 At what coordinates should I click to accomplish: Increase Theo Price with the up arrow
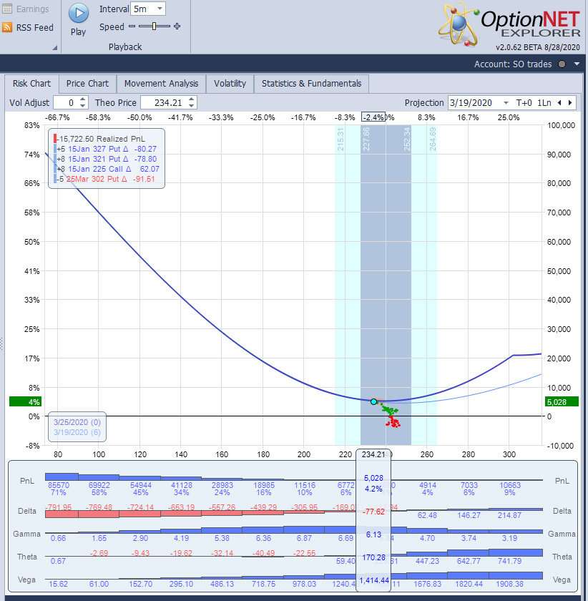pyautogui.click(x=191, y=99)
